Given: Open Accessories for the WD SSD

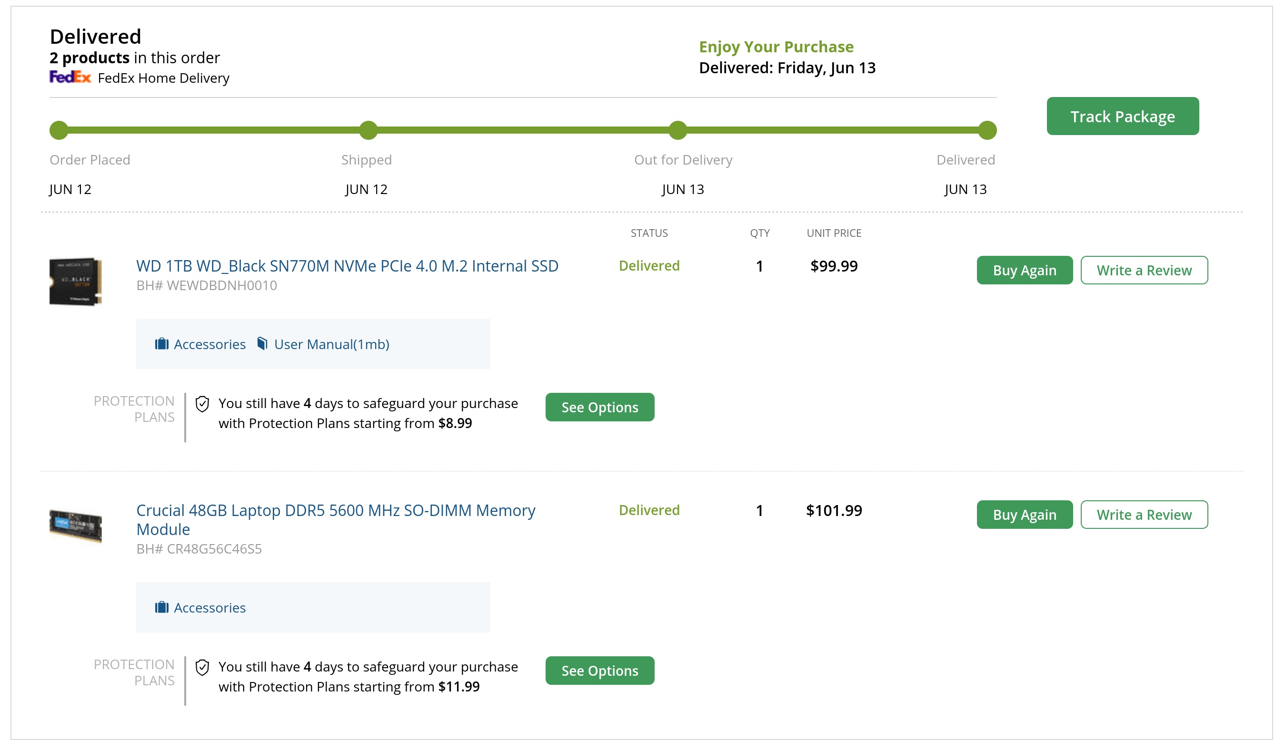Looking at the screenshot, I should (x=209, y=344).
